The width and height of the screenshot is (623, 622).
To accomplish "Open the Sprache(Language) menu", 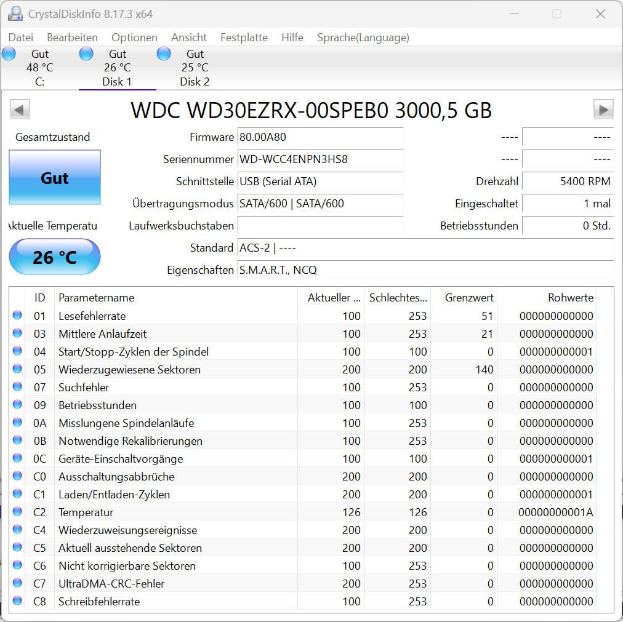I will [363, 38].
